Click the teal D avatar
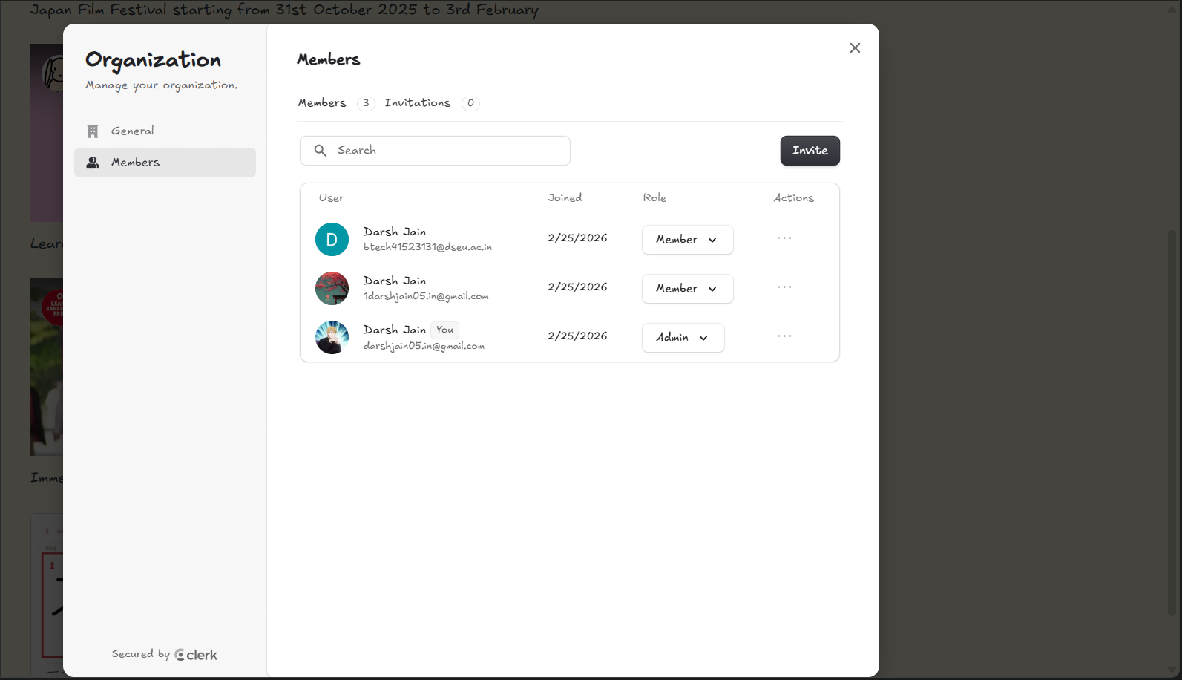 tap(332, 240)
